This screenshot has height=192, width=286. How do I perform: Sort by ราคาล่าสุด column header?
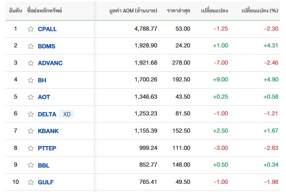pos(179,11)
